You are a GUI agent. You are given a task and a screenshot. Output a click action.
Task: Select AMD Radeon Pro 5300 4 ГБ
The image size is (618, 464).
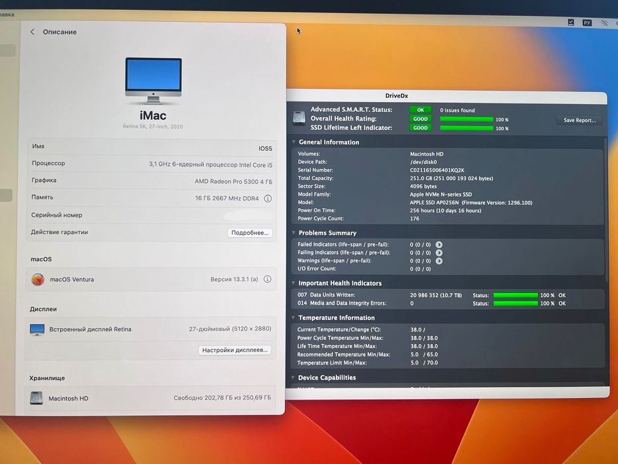pos(233,182)
